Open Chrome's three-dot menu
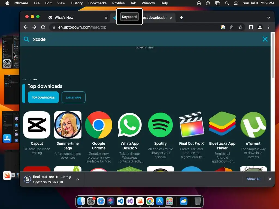 (x=269, y=27)
